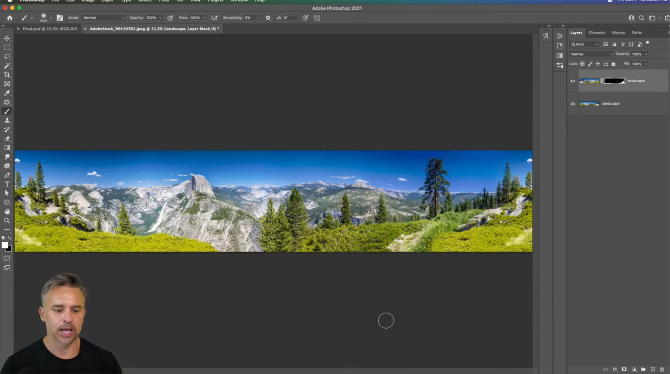The image size is (670, 374).
Task: Hide the top landscape layer
Action: [573, 81]
